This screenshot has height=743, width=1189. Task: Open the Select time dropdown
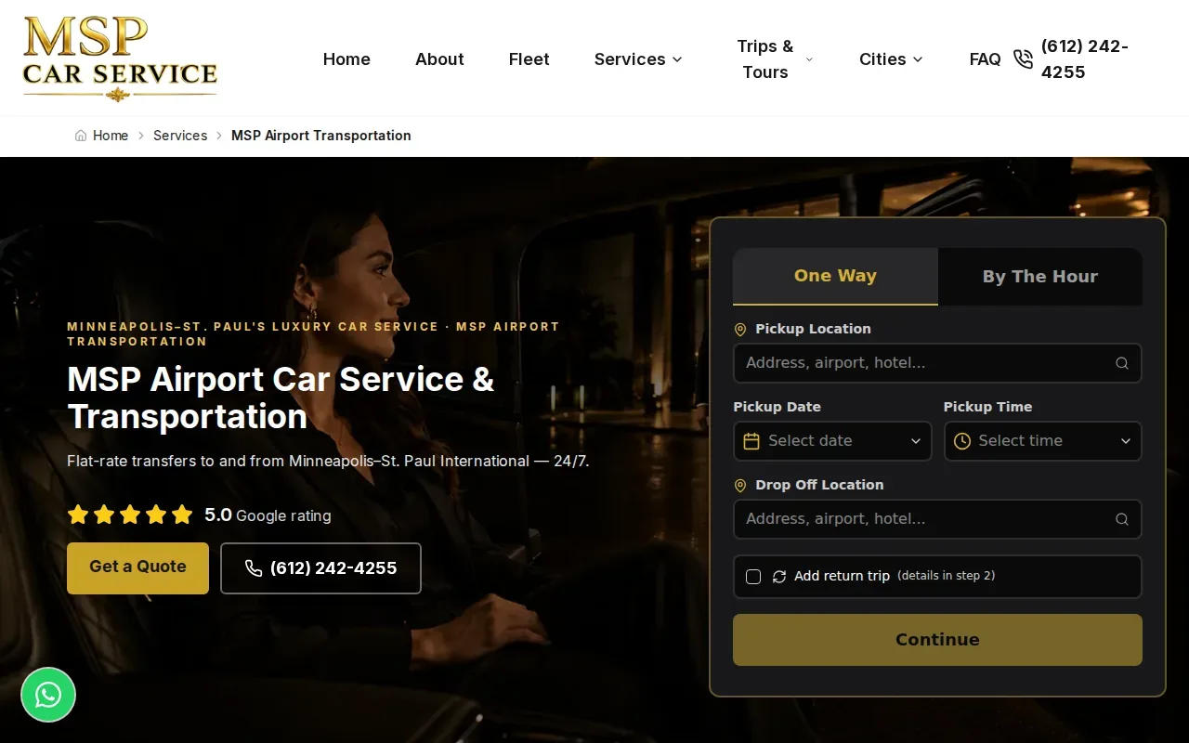point(1042,441)
